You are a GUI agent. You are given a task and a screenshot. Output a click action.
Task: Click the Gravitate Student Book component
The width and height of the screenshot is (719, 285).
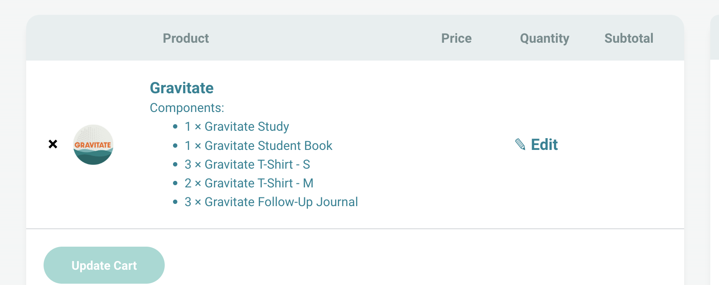pos(258,146)
